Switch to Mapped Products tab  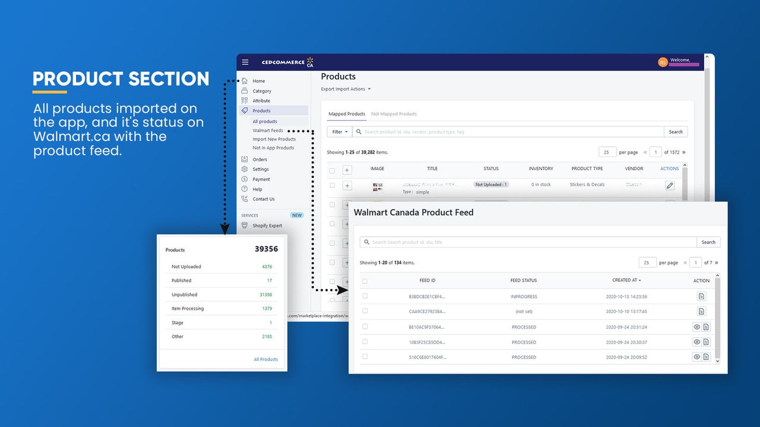(x=347, y=114)
